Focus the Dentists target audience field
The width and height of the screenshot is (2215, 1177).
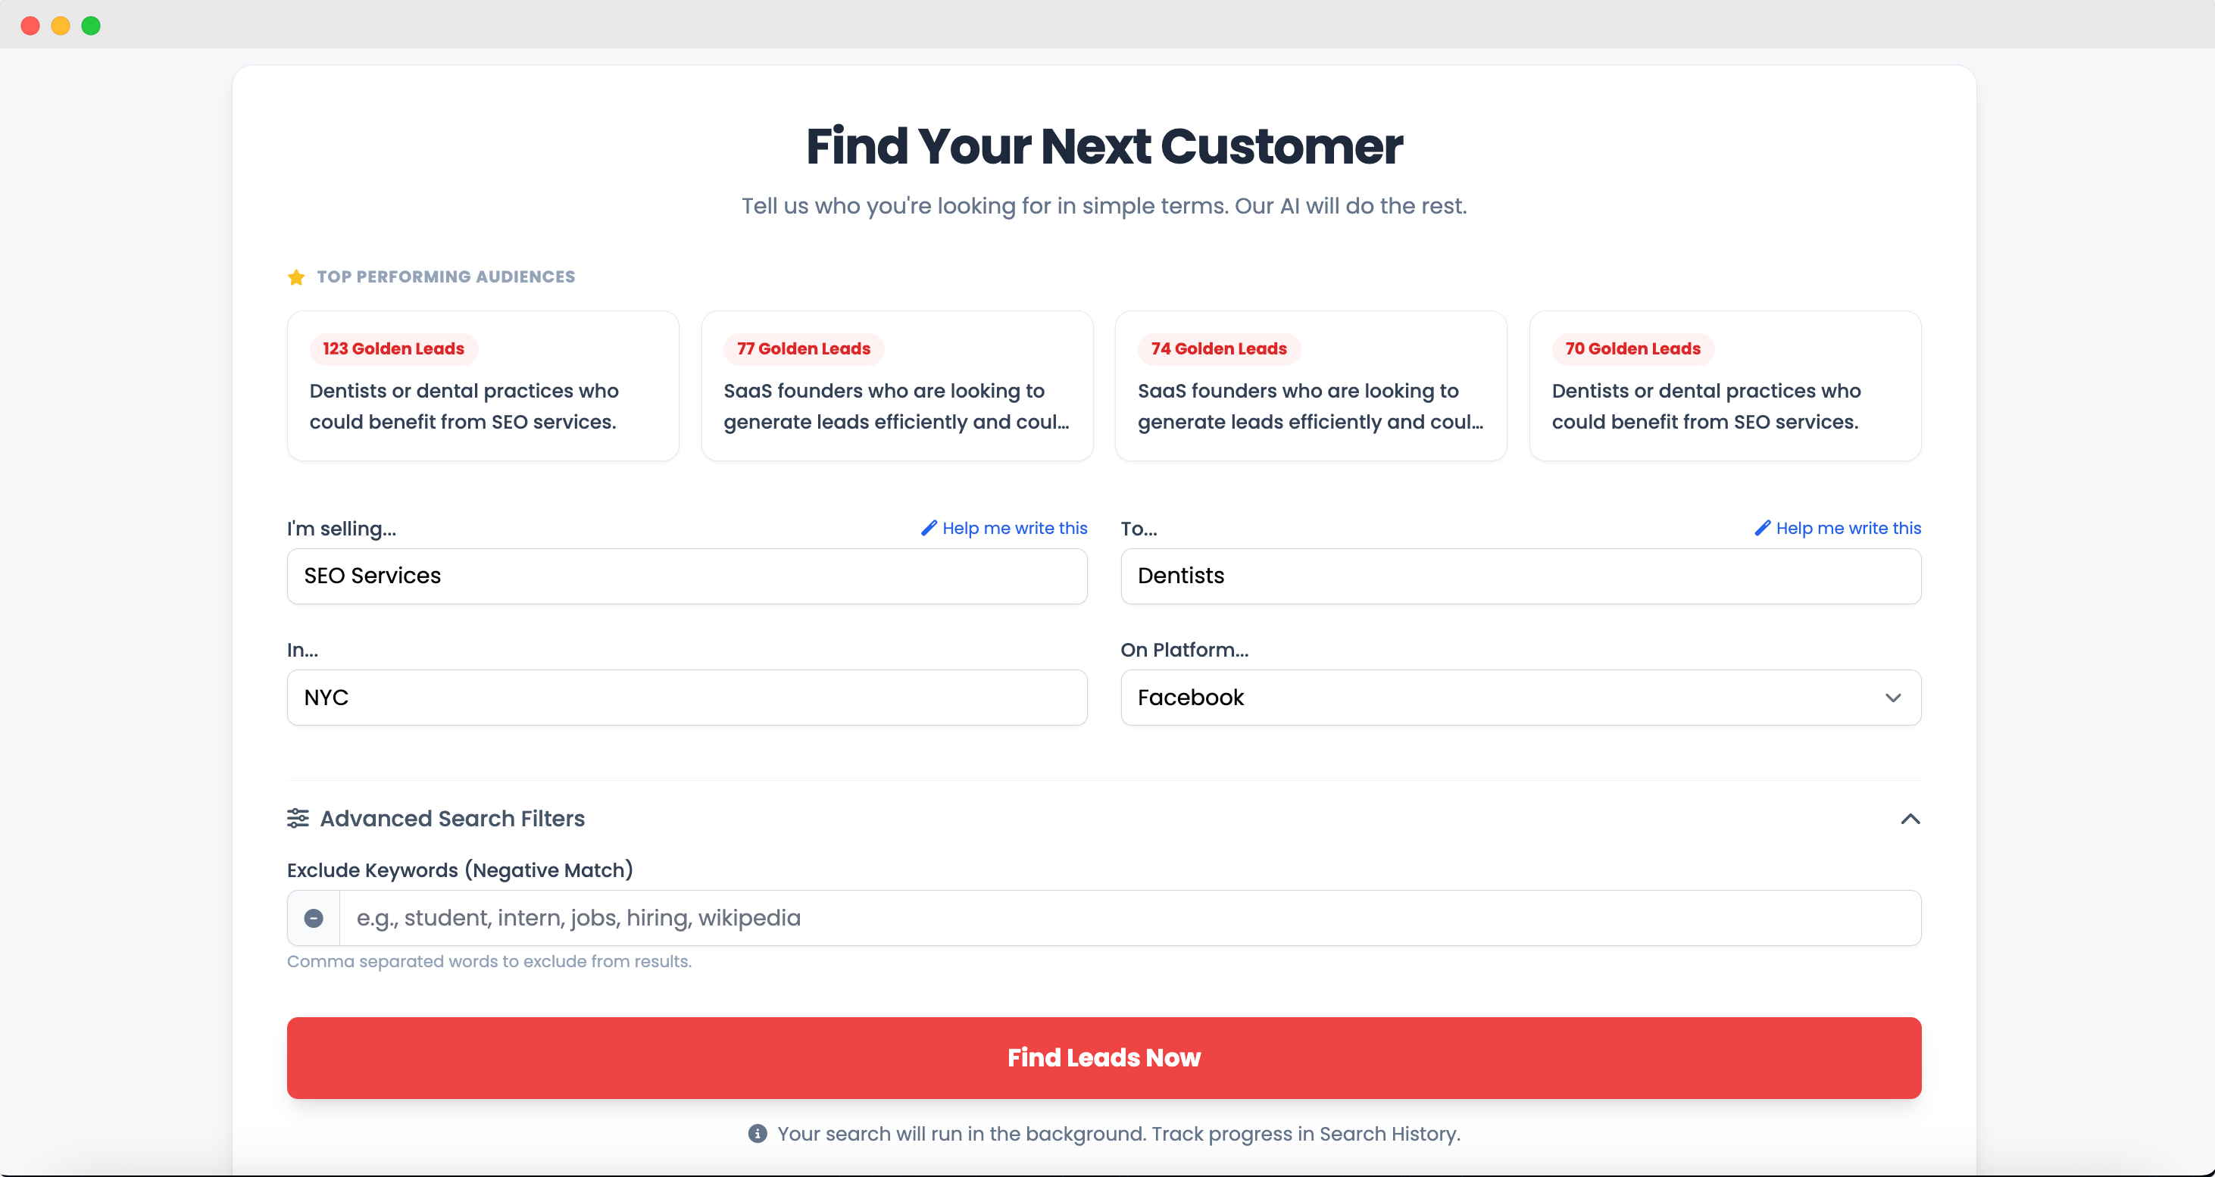coord(1520,576)
